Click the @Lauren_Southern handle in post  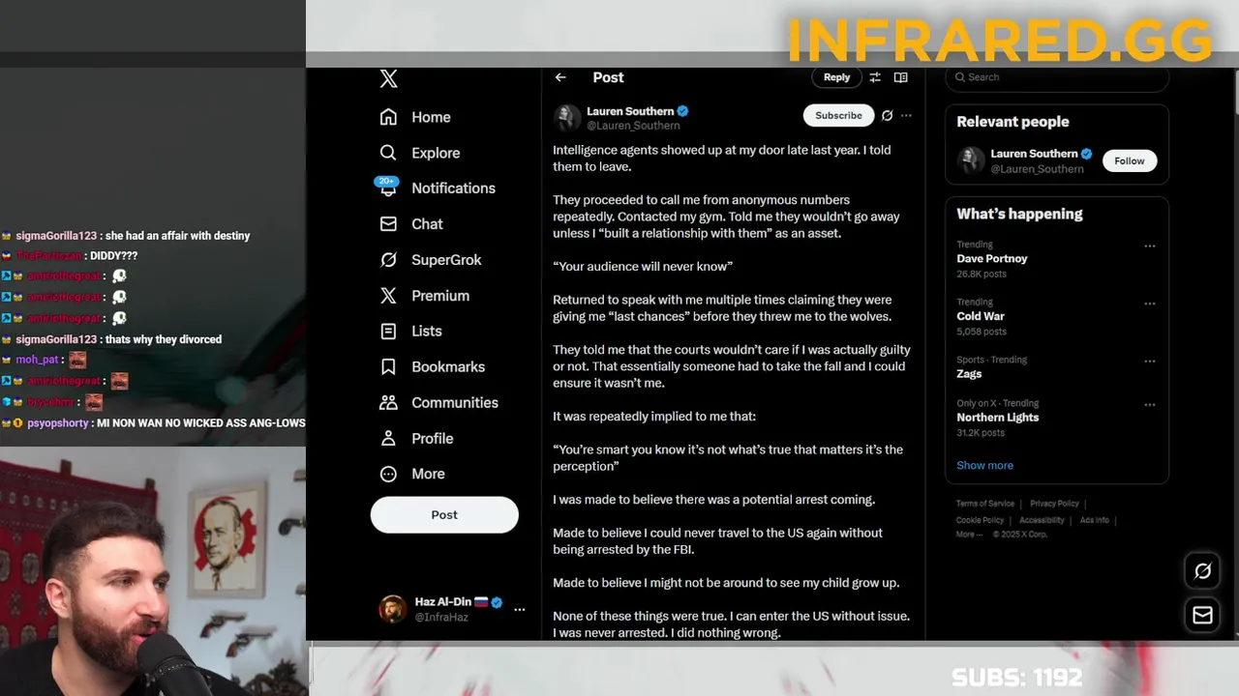click(633, 126)
